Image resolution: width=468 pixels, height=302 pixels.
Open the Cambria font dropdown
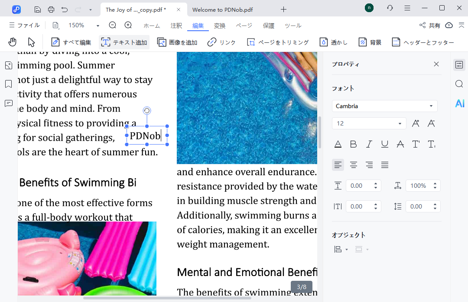(384, 106)
